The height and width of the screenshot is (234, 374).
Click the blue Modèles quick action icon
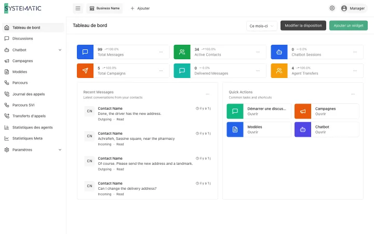click(x=235, y=129)
